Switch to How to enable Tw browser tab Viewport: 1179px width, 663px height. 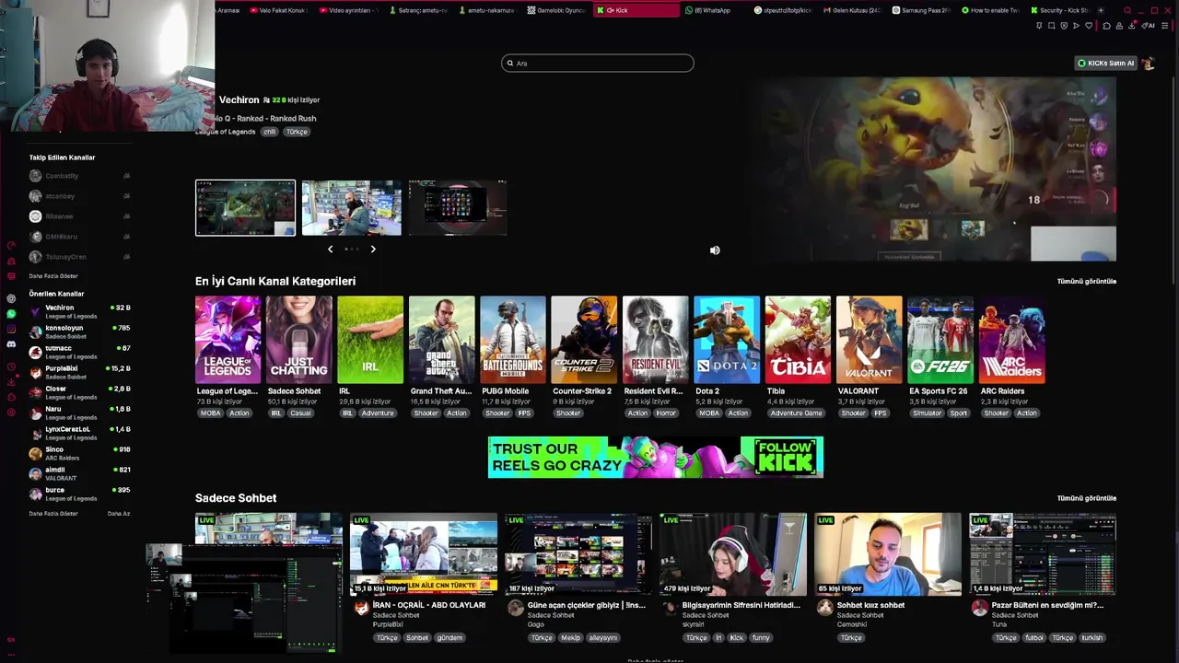pos(990,10)
